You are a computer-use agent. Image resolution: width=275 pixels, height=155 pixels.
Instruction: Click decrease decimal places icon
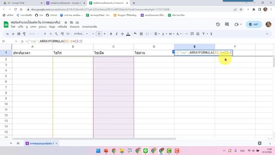pyautogui.click(x=56, y=34)
